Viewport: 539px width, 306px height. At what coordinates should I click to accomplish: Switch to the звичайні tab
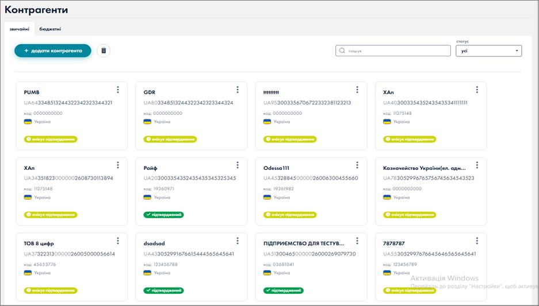19,29
